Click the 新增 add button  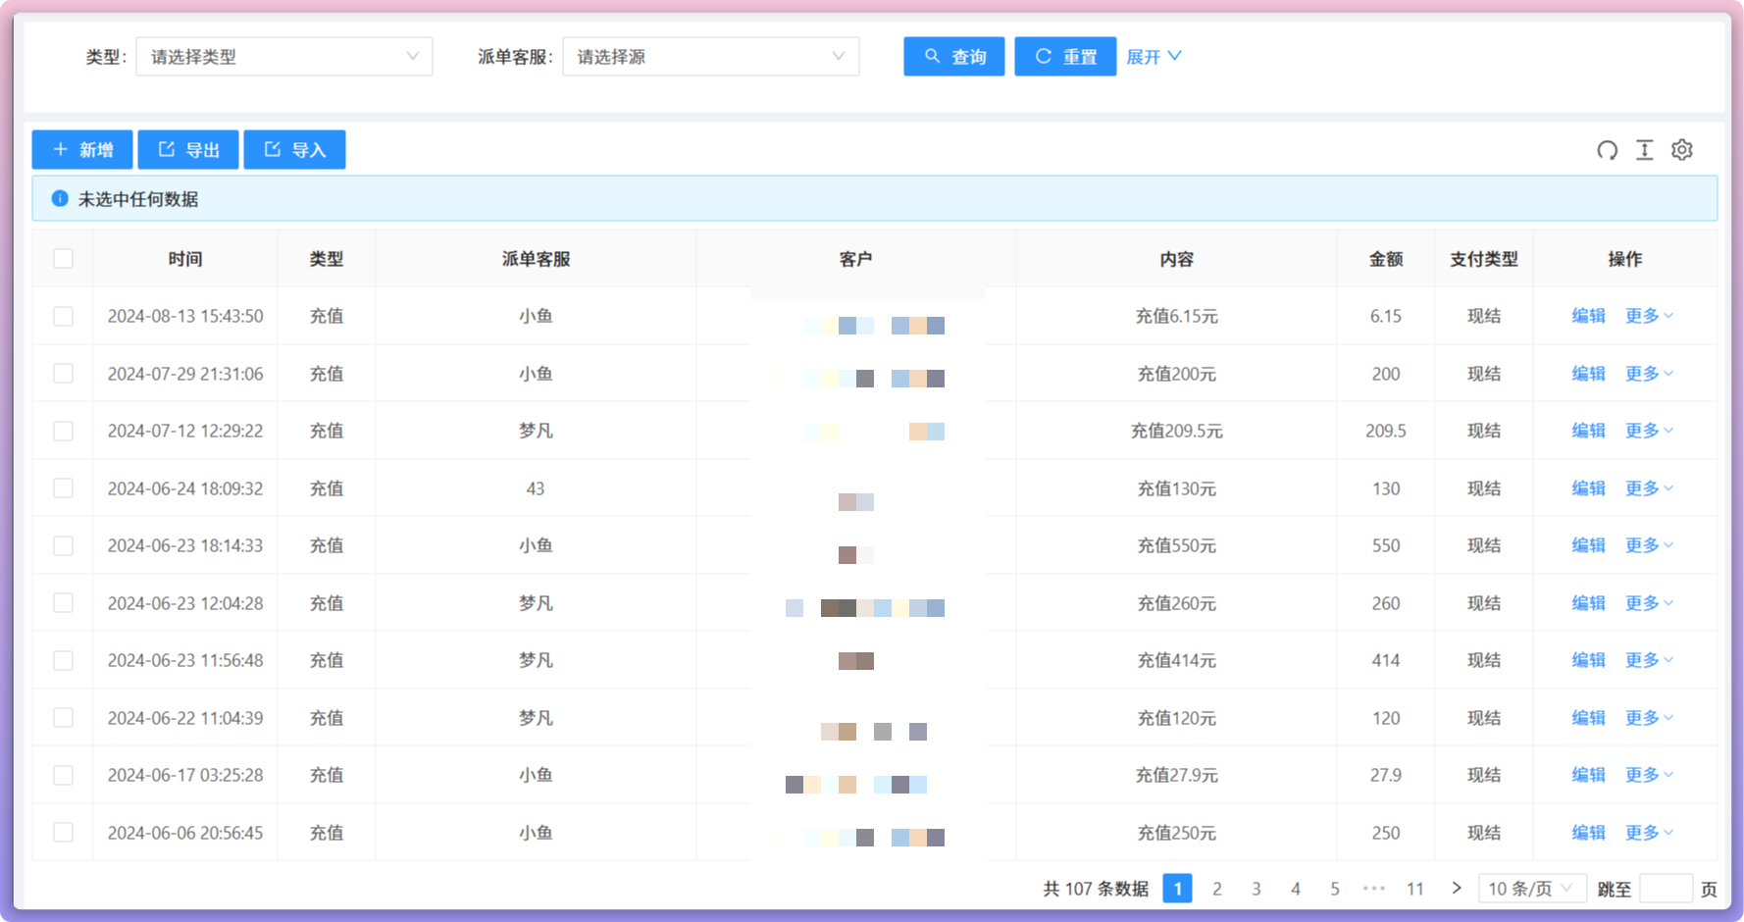click(82, 150)
